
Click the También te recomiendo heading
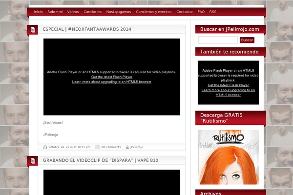point(230,52)
